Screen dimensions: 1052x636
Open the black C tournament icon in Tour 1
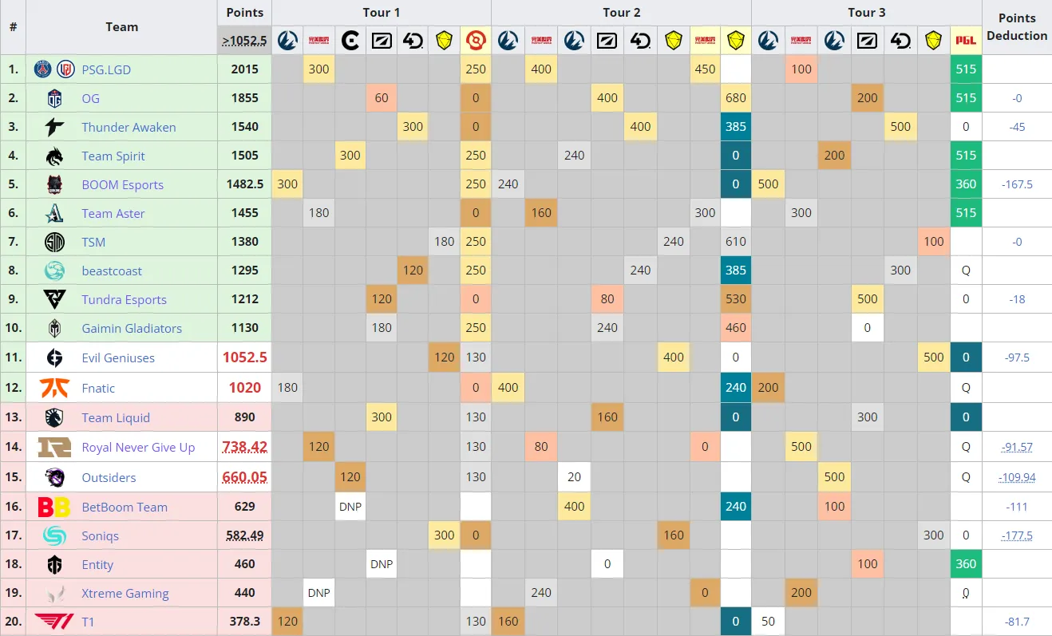(350, 40)
